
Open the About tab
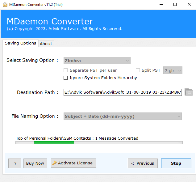[46, 44]
